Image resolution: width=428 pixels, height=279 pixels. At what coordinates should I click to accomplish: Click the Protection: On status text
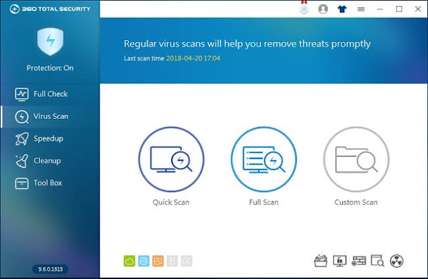pos(50,68)
